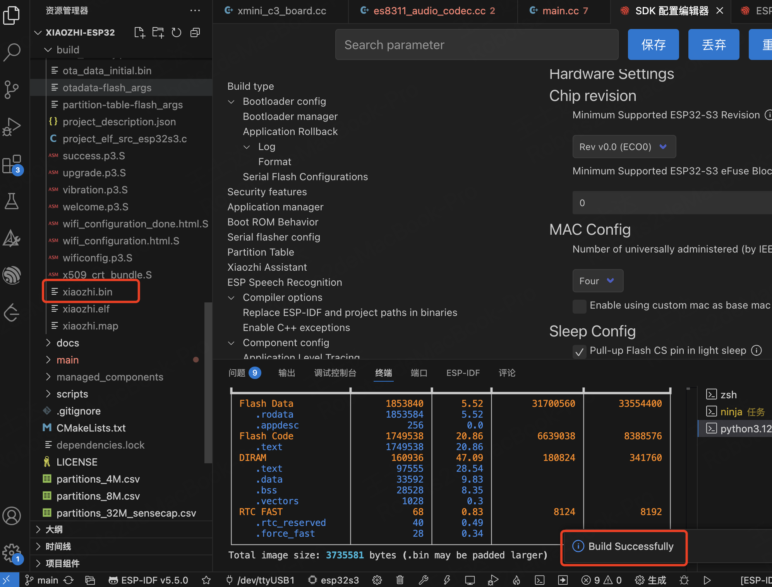The image size is (772, 587).
Task: Collapse all folders in explorer
Action: 195,32
